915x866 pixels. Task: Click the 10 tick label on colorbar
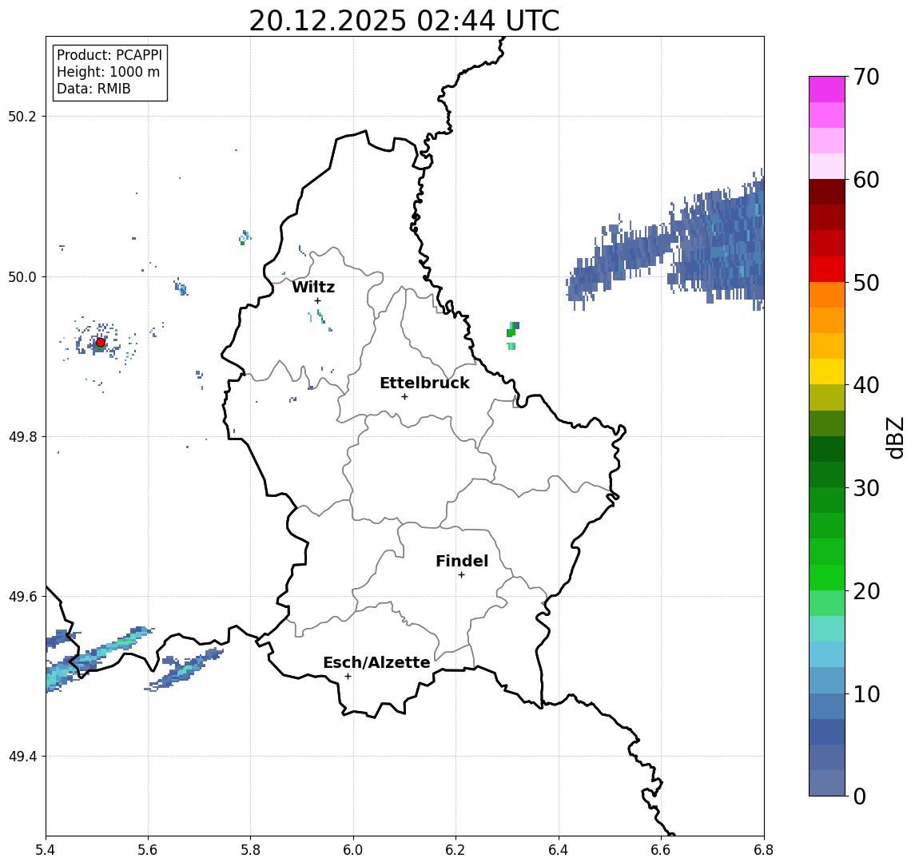coord(866,693)
